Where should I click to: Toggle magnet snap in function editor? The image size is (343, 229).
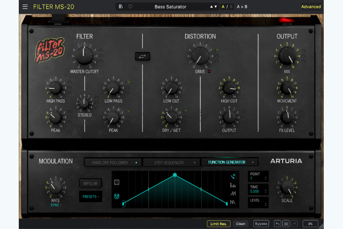117,196
